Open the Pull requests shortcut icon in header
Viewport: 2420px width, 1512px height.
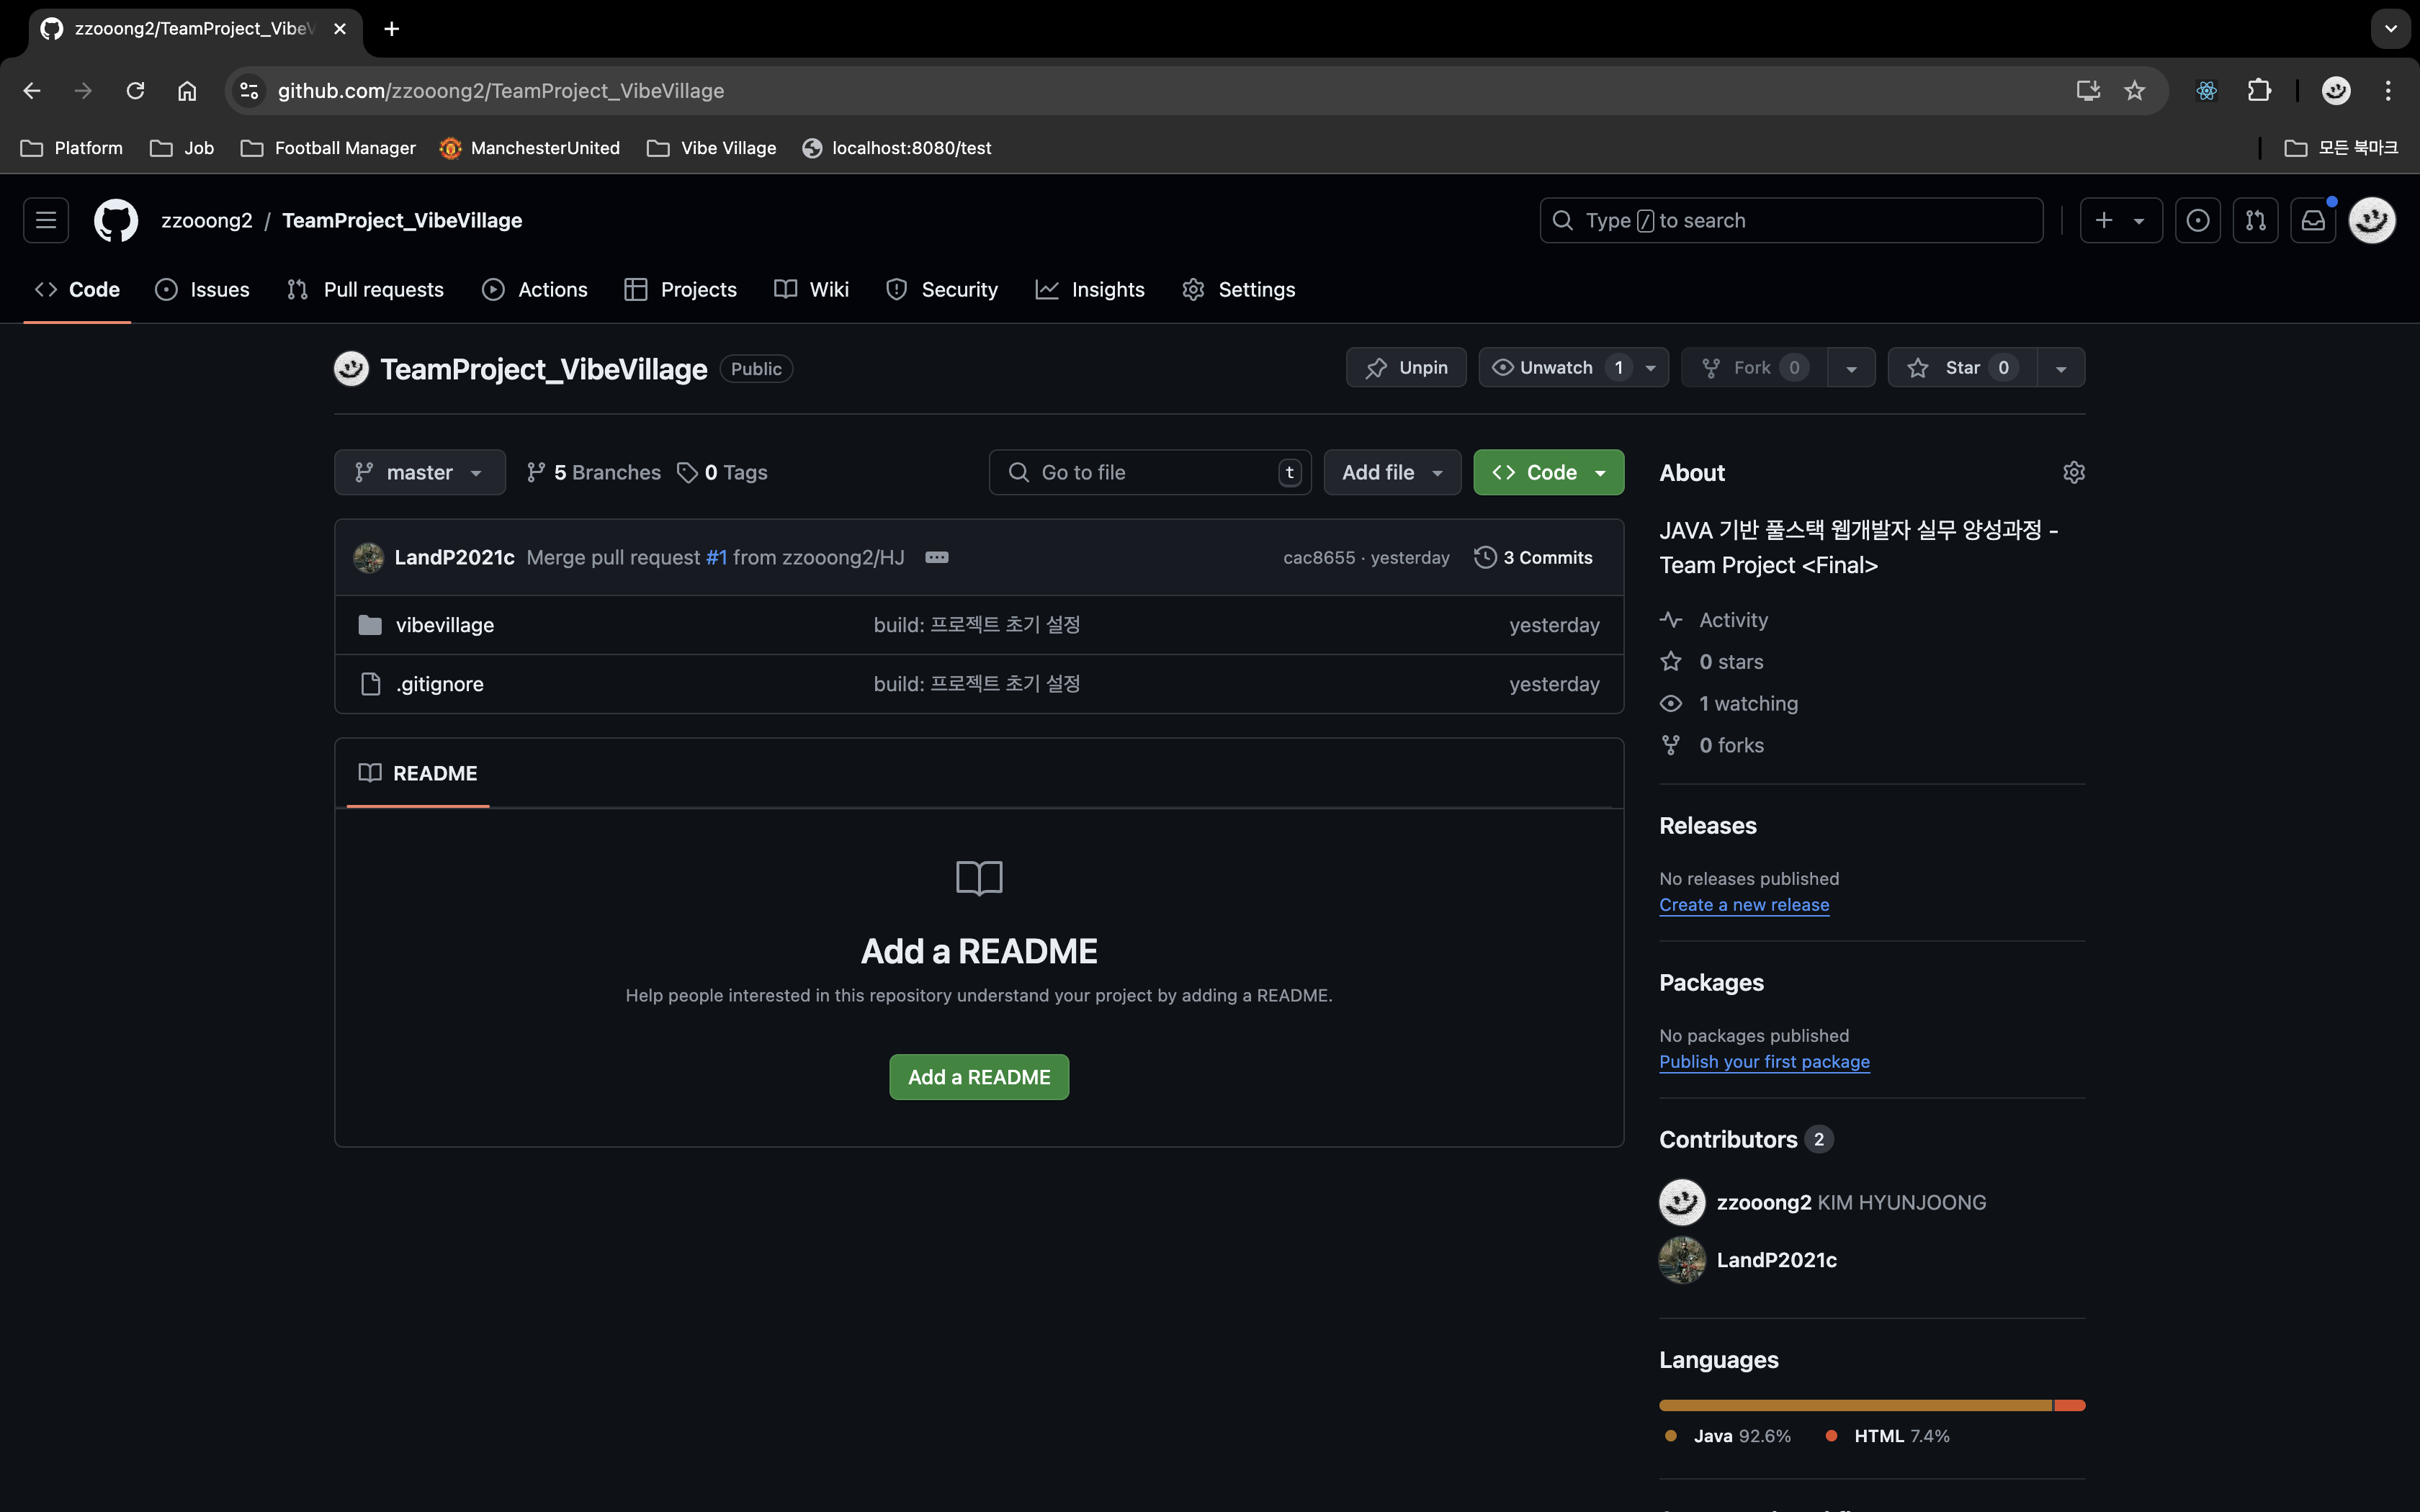point(2255,220)
